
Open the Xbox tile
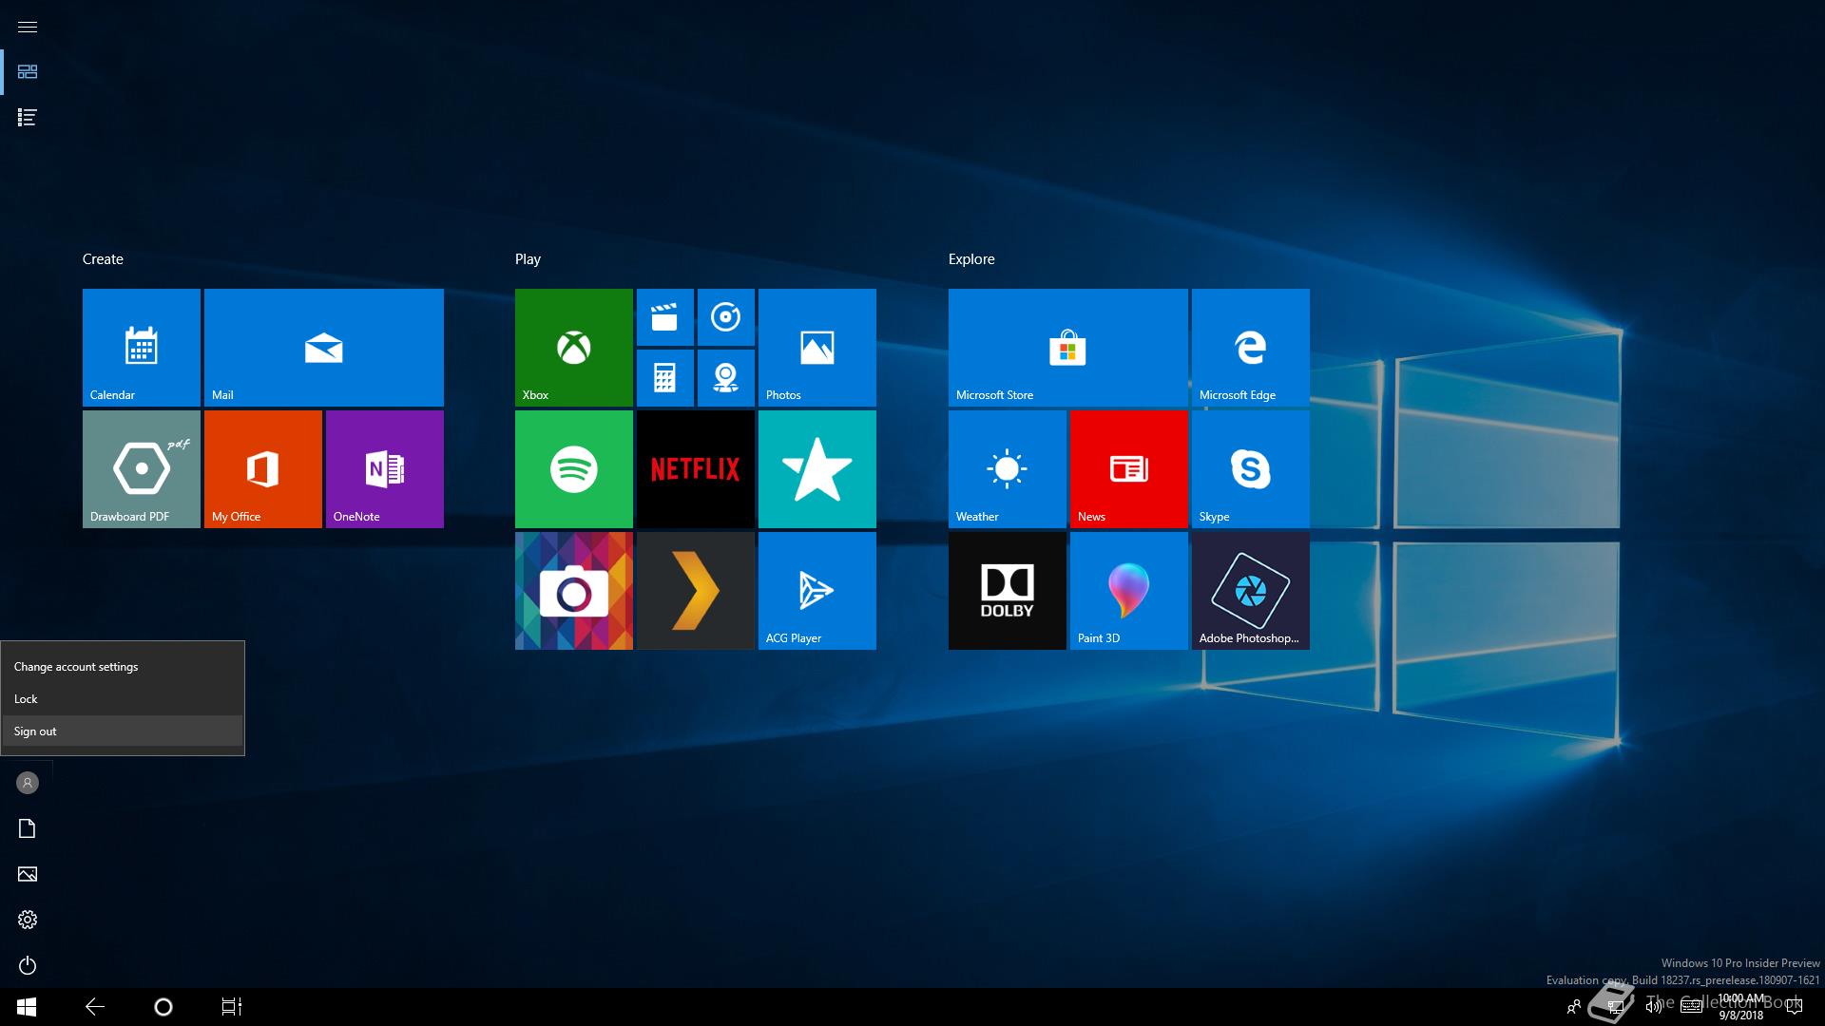(574, 348)
